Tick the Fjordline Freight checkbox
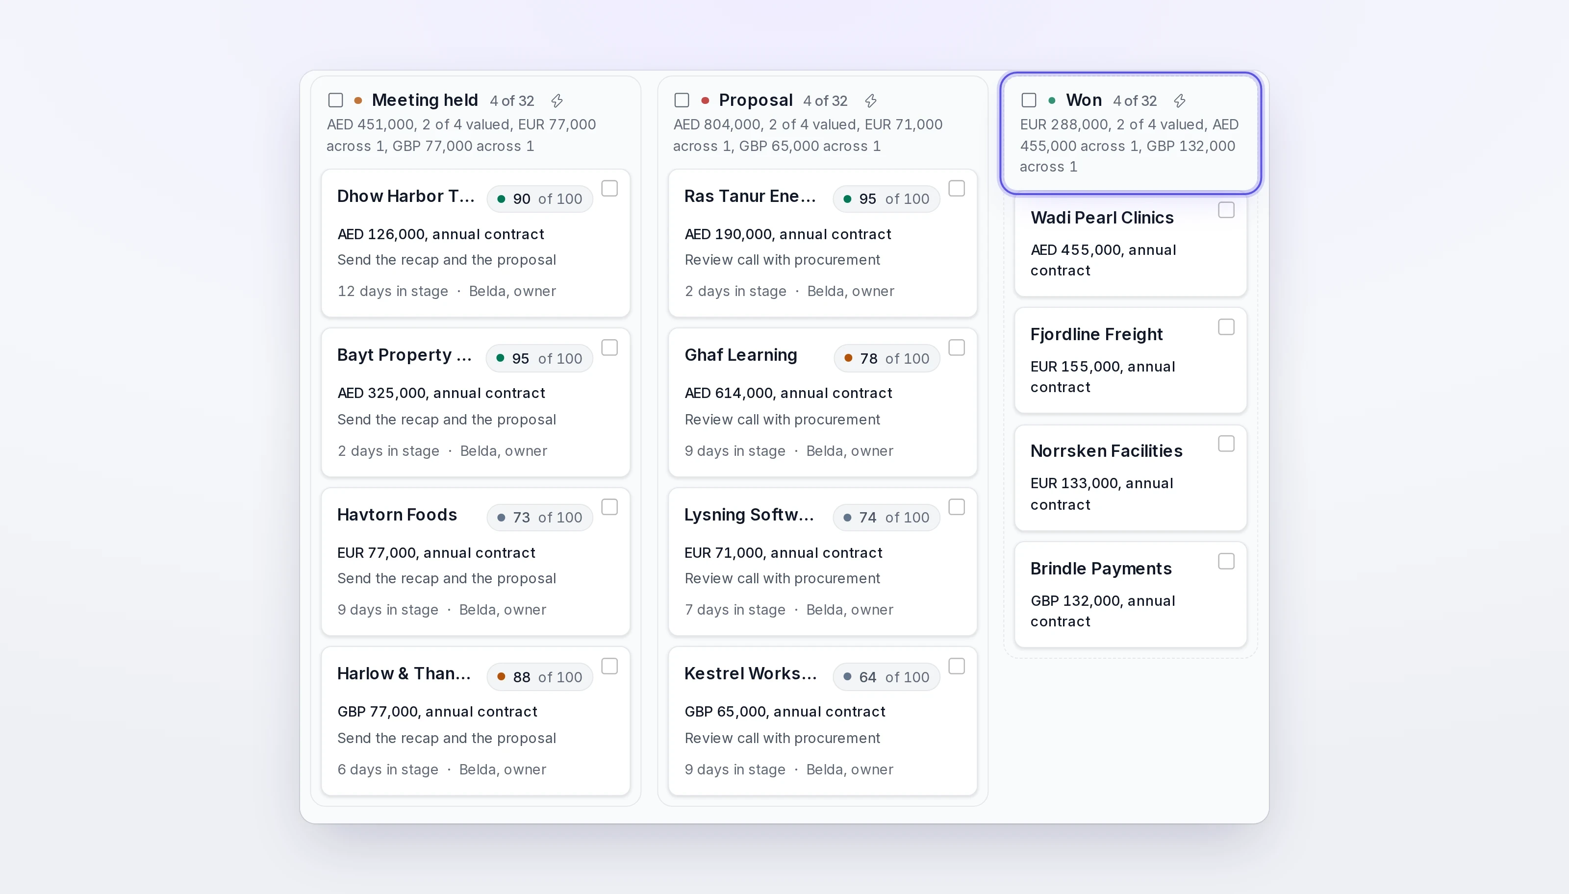This screenshot has height=894, width=1569. click(1226, 327)
